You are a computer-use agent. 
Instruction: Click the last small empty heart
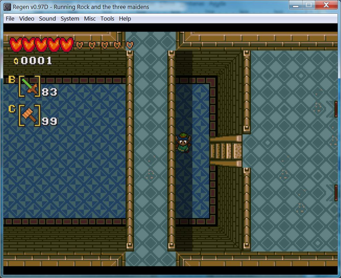(x=129, y=45)
